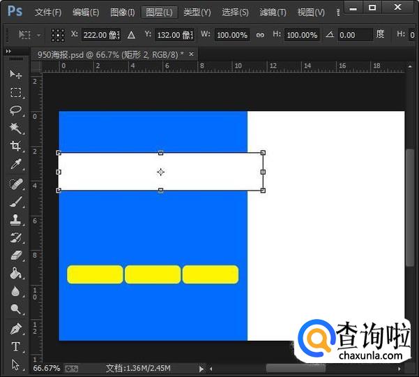Viewport: 419px width, 377px height.
Task: Toggle the link width and height proportions icon
Action: 260,35
